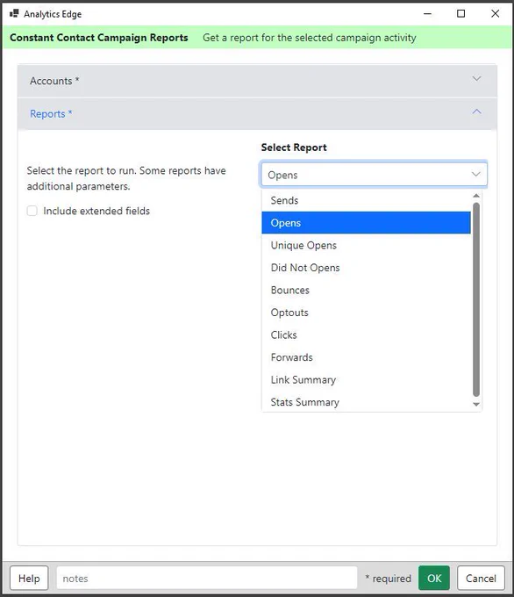Click the Select Report heading
This screenshot has width=514, height=597.
pos(294,147)
